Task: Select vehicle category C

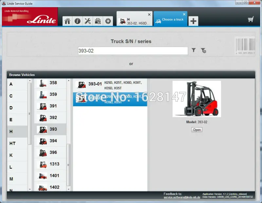Action: pyautogui.click(x=17, y=96)
